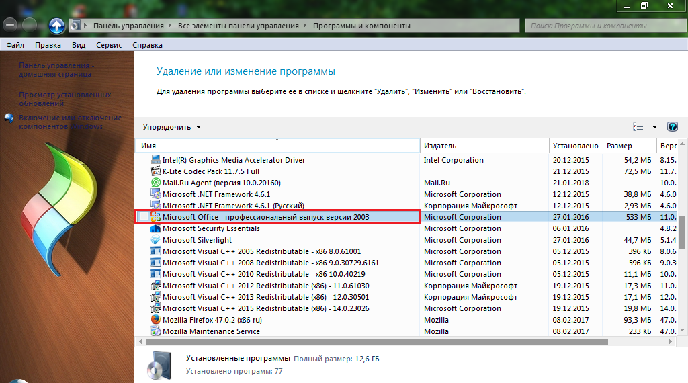Click the change view layout icon
This screenshot has width=688, height=383.
(638, 127)
